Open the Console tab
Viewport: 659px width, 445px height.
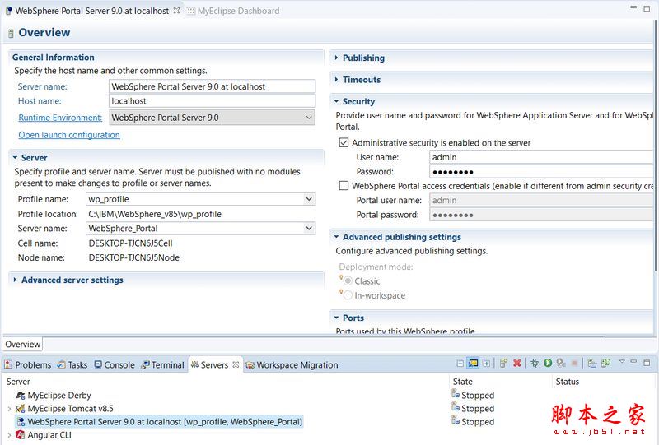(x=115, y=365)
